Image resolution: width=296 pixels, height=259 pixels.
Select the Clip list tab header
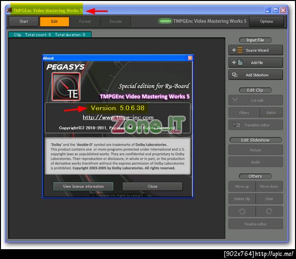coord(50,34)
